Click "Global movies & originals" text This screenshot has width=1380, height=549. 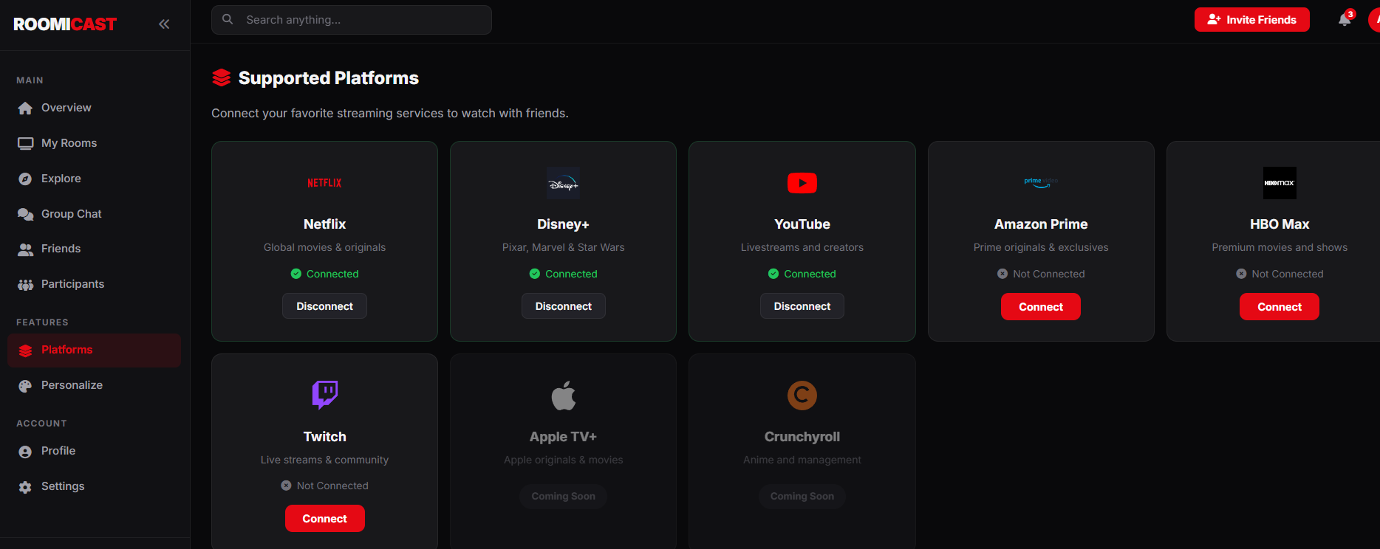(x=324, y=247)
